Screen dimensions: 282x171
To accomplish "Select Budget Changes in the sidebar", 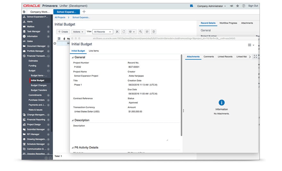I will coord(38,85).
